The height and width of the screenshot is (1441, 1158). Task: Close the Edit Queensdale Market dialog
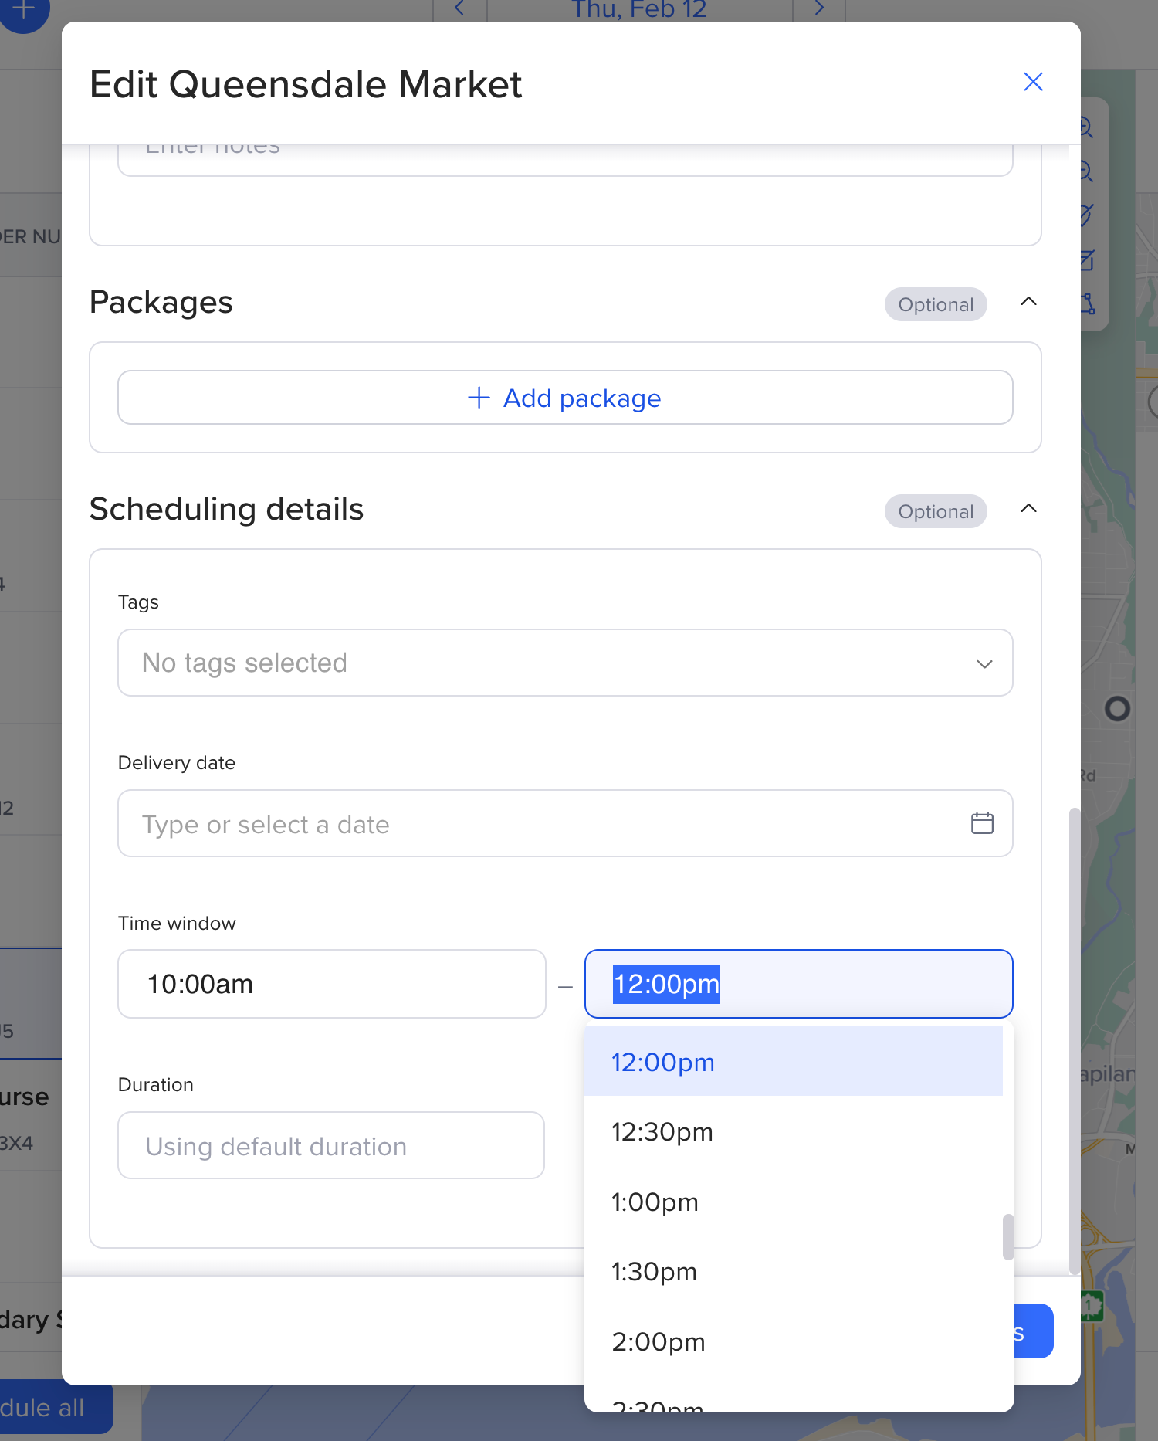click(1033, 82)
